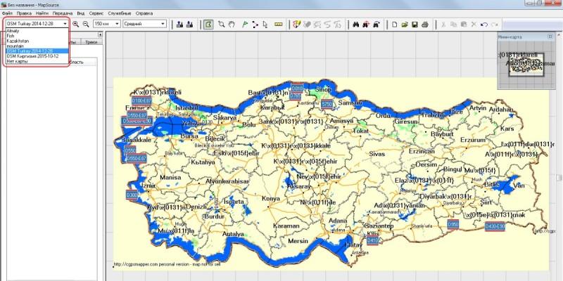Screen dimensions: 563x281
Task: Open the Найти menu
Action: coord(42,13)
